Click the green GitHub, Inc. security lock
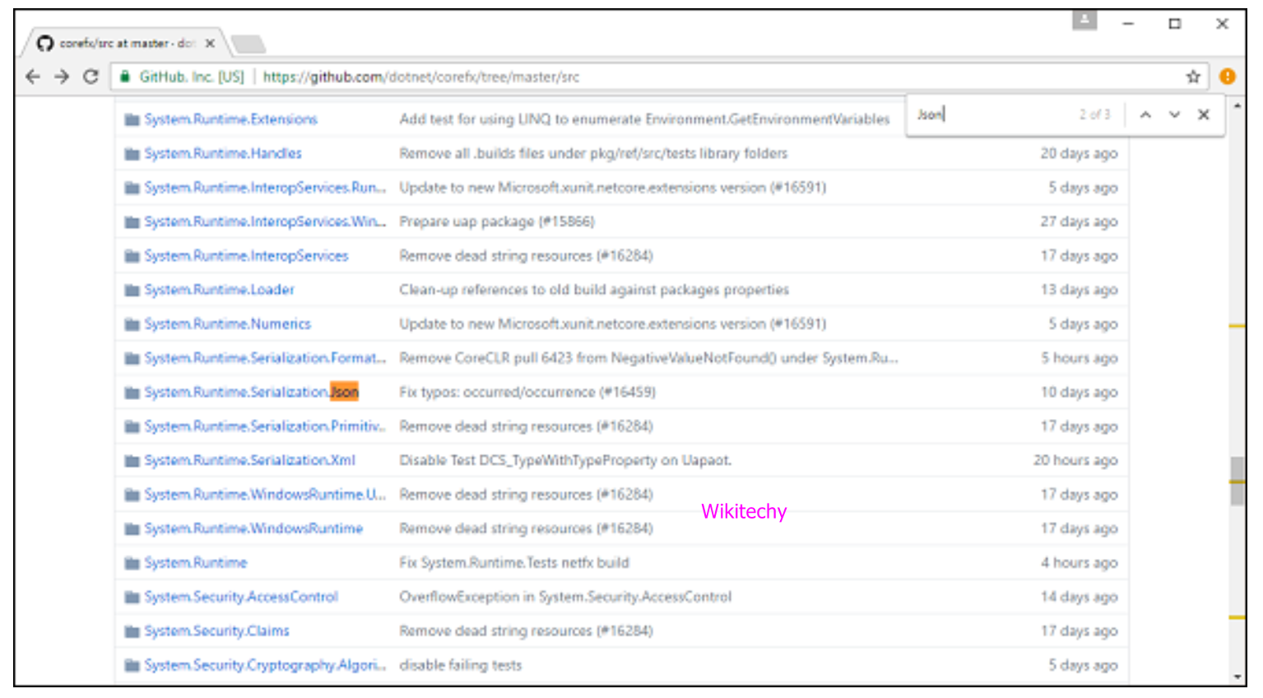This screenshot has height=698, width=1263. [125, 77]
